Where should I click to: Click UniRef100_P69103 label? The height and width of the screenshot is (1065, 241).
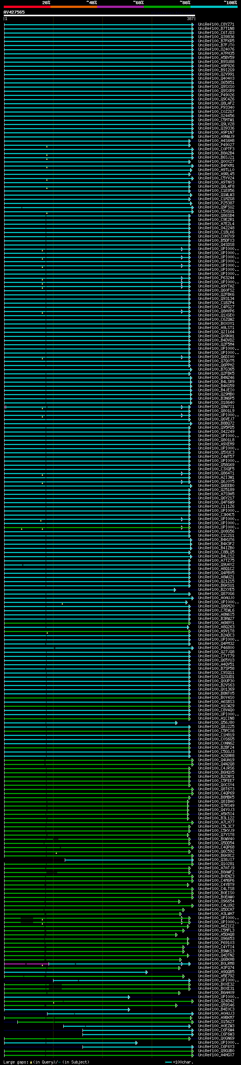(x=216, y=943)
